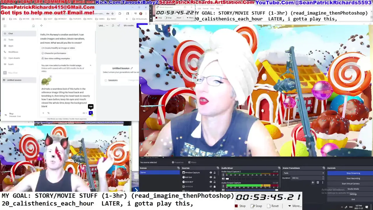Open the Fade transition dropdown
The image size is (373, 210).
pyautogui.click(x=303, y=173)
